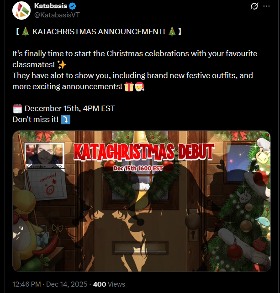The image size is (280, 293).
Task: Click the Christmas tree emoji after ANNOUNCEMENT!
Action: 172,32
